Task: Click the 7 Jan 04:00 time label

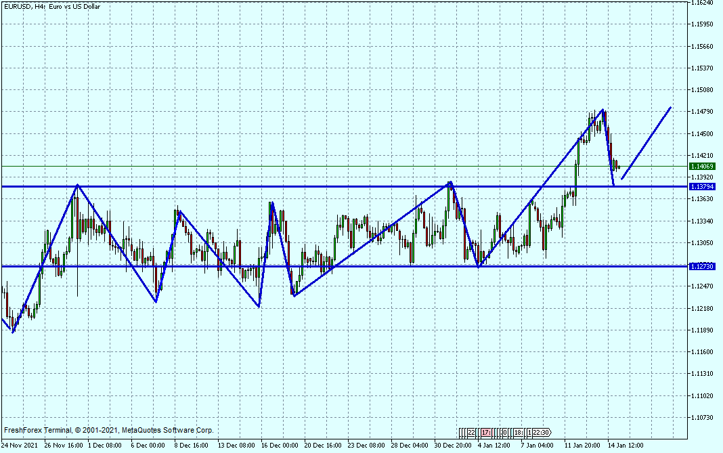Action: pos(538,445)
